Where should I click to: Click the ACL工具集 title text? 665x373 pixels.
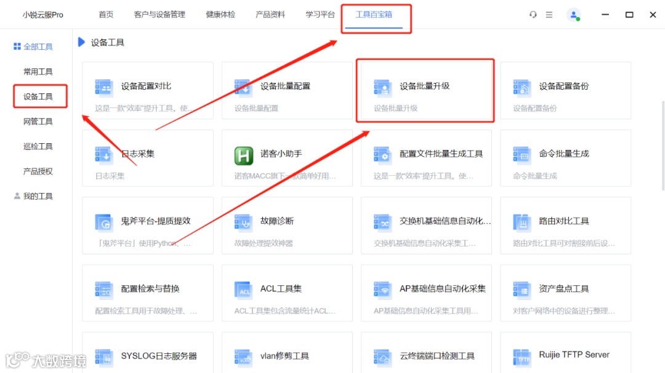coord(281,288)
